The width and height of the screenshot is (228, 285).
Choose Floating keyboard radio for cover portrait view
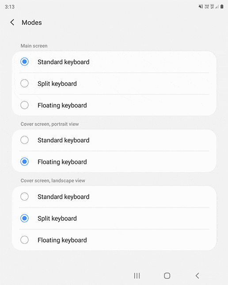[24, 162]
